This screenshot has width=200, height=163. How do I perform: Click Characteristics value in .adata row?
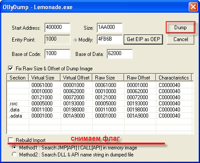click(x=169, y=116)
